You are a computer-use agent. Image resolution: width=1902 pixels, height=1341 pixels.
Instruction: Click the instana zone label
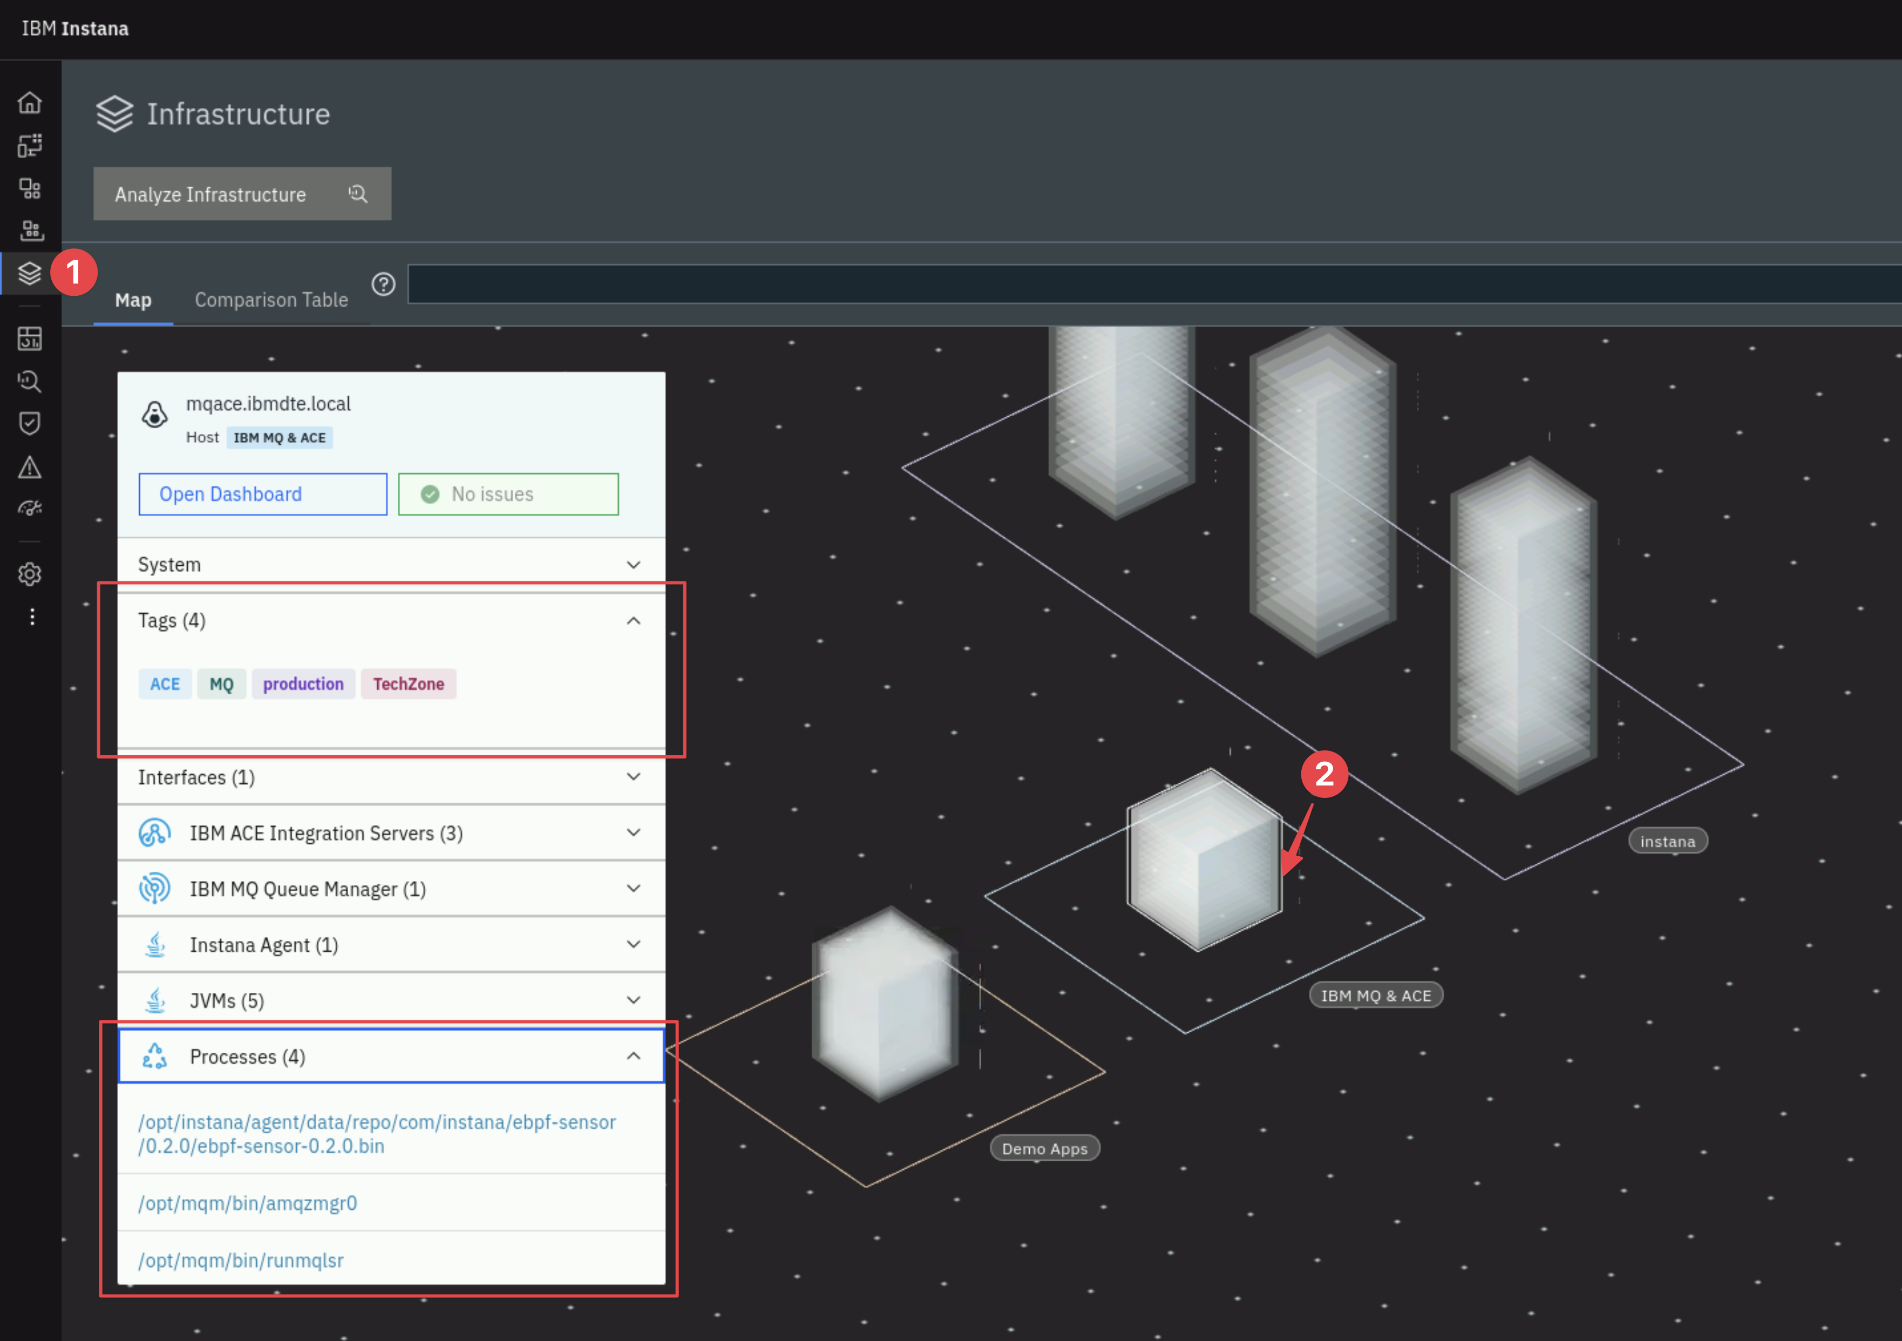coord(1668,841)
